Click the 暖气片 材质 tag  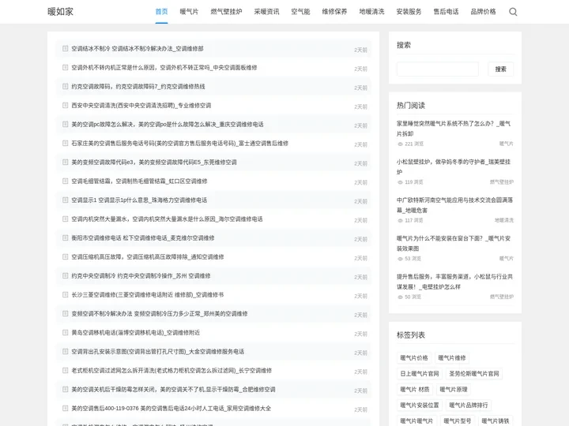pyautogui.click(x=415, y=390)
